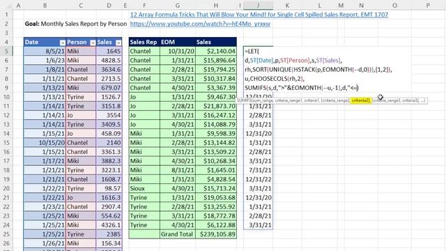This screenshot has width=446, height=251.
Task: Select column P header
Action: coord(427,5)
